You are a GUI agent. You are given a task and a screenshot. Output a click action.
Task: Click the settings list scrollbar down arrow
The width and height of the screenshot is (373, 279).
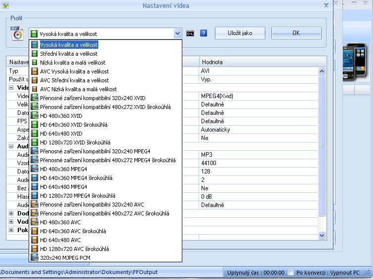(x=322, y=236)
